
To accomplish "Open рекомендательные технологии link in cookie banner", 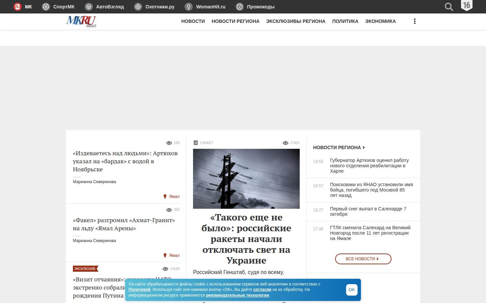I will [x=238, y=295].
